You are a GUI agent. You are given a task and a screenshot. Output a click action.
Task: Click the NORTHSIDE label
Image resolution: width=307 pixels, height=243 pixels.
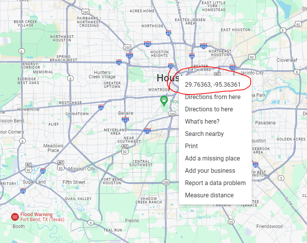[x=152, y=26]
